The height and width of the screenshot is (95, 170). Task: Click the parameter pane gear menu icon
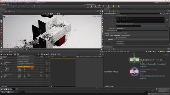click(x=161, y=13)
